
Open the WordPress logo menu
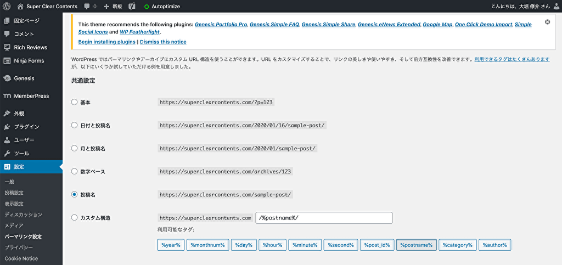pos(8,6)
